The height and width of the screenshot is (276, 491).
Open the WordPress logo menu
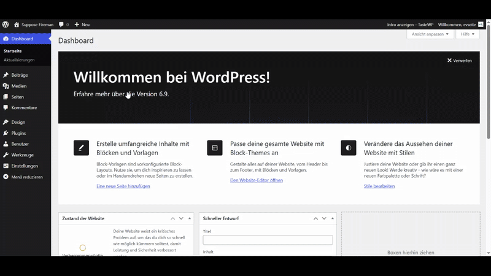[6, 25]
